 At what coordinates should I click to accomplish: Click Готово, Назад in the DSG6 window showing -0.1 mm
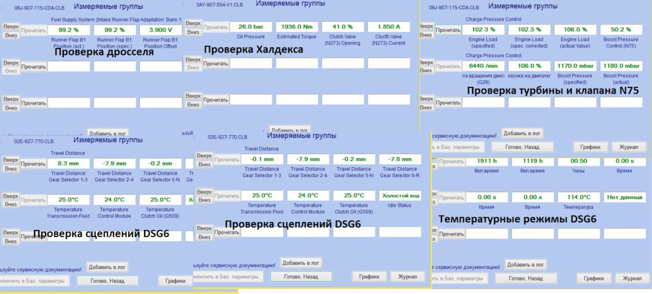pyautogui.click(x=301, y=276)
